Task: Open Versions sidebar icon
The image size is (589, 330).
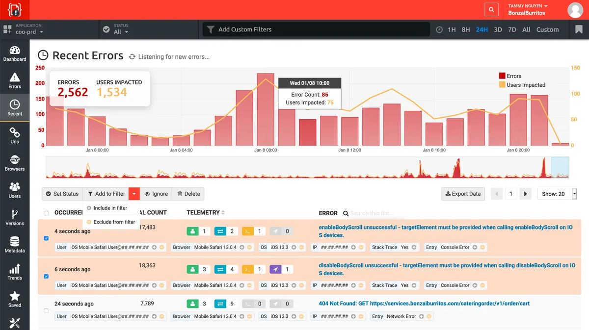Action: [x=15, y=218]
